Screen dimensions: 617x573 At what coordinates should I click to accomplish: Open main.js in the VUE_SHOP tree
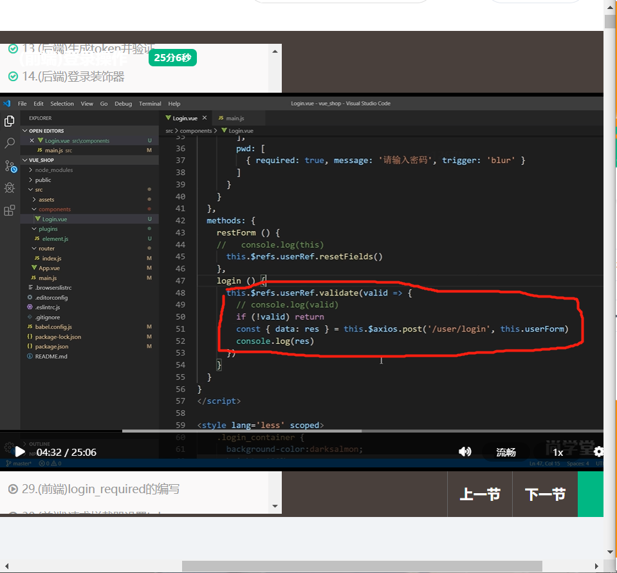[x=47, y=278]
